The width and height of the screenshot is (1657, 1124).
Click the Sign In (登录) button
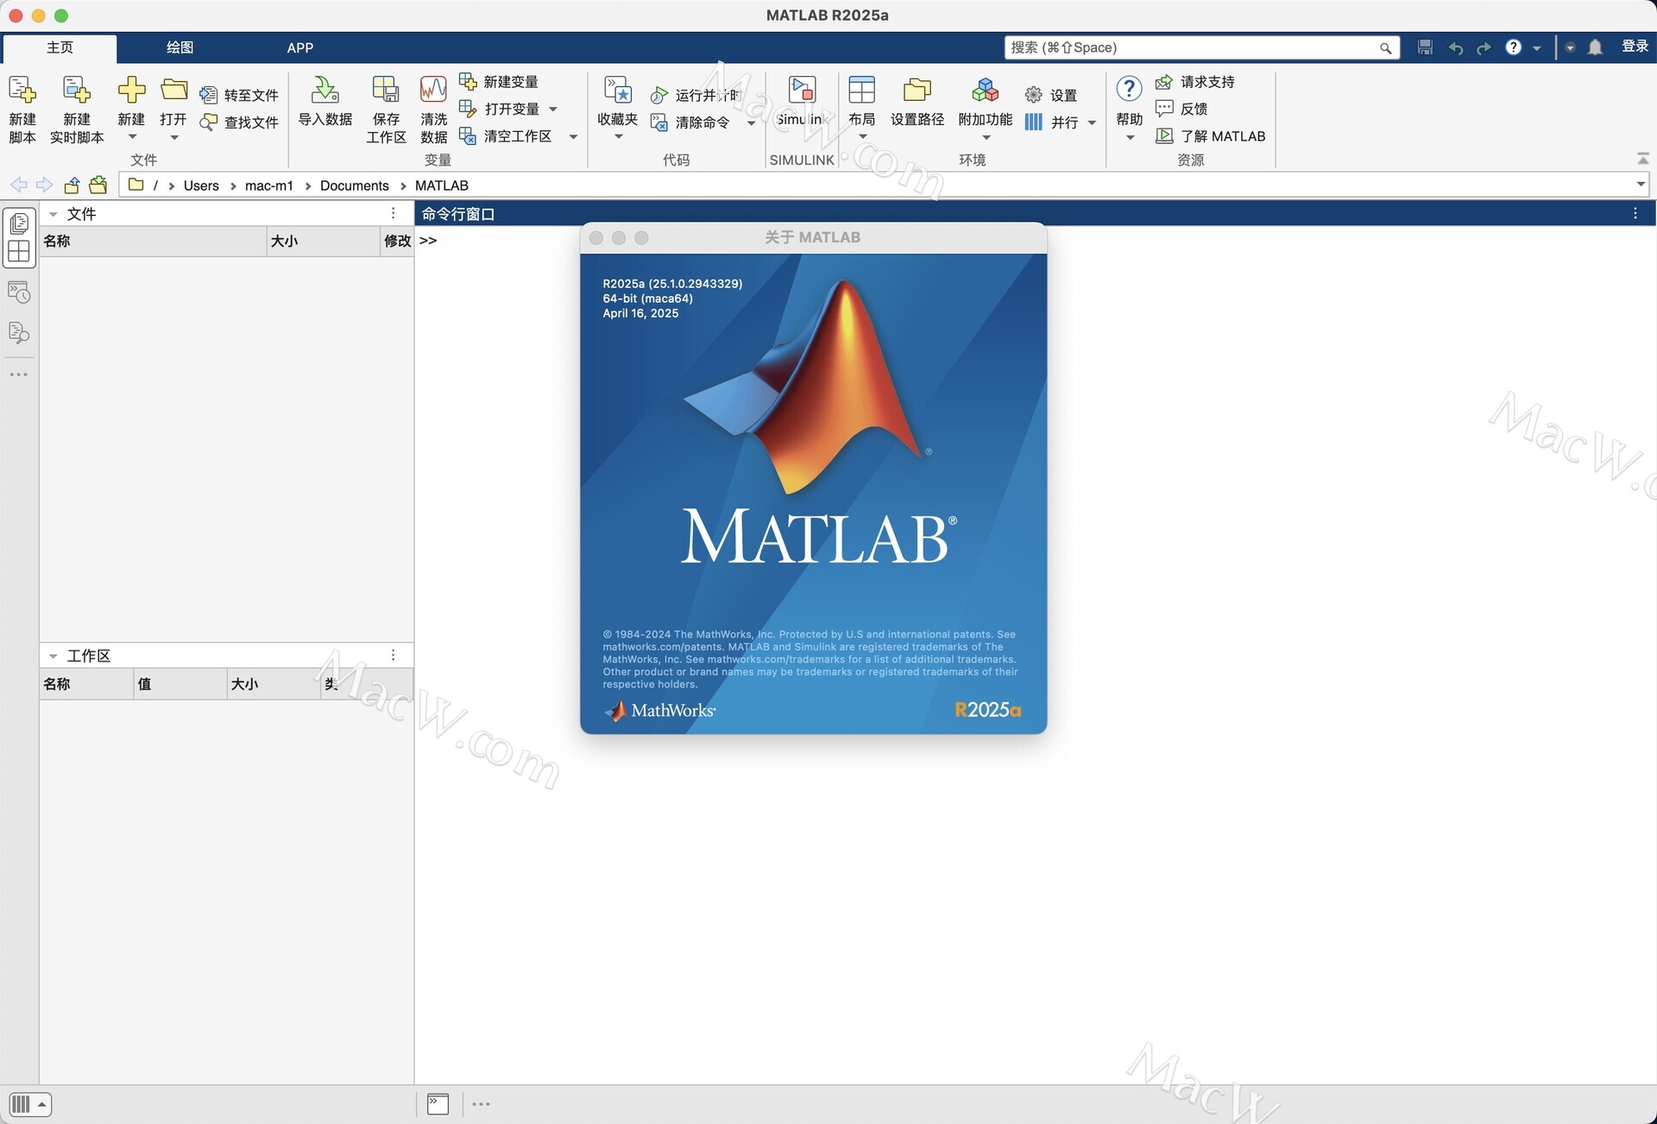click(x=1635, y=47)
